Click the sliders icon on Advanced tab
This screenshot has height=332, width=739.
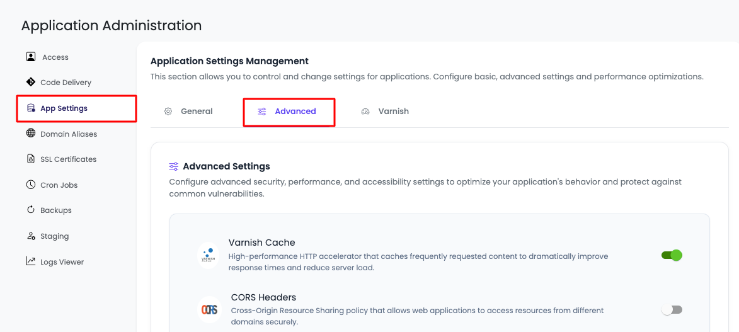(262, 112)
